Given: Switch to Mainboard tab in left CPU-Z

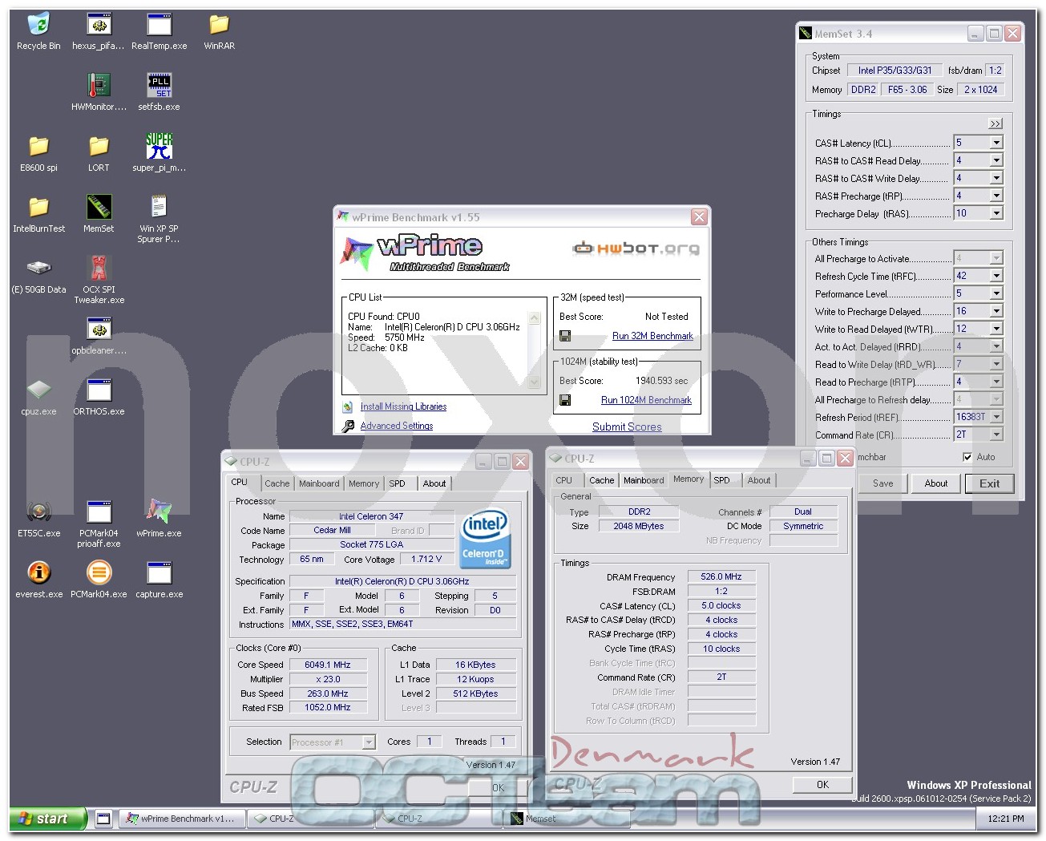Looking at the screenshot, I should pyautogui.click(x=319, y=483).
